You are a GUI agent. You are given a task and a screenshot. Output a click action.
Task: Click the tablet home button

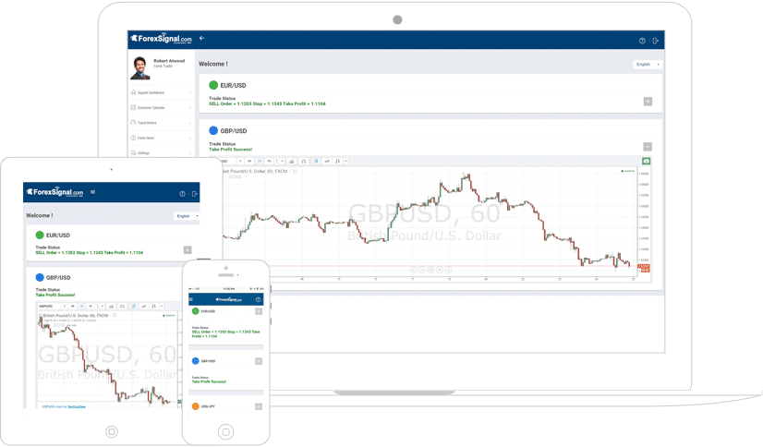click(x=112, y=431)
